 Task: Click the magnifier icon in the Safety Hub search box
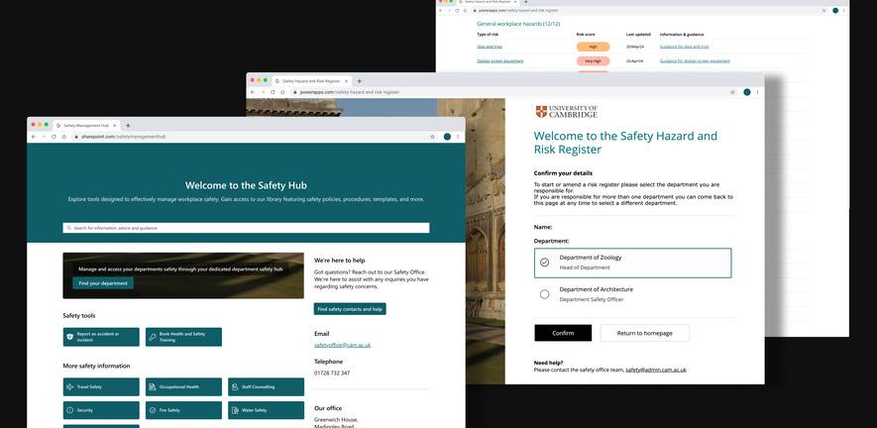pyautogui.click(x=68, y=228)
